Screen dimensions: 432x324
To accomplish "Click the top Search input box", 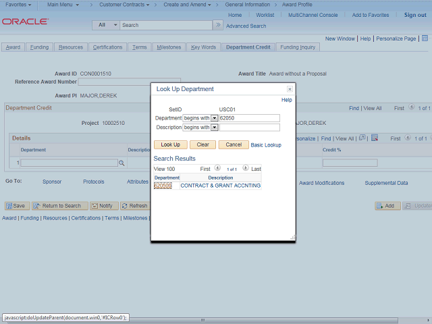I will coord(166,25).
